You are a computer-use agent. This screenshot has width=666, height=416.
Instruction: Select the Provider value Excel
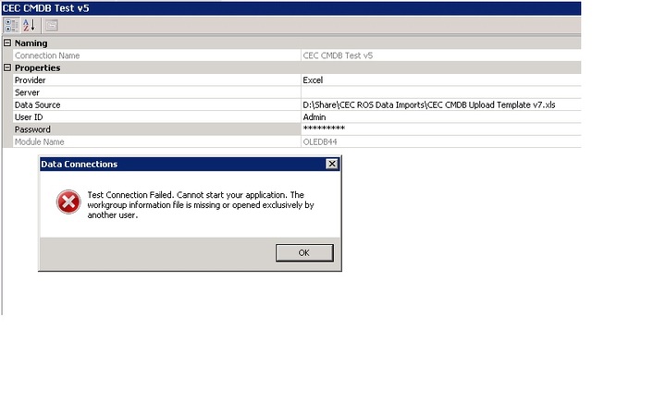pyautogui.click(x=440, y=80)
